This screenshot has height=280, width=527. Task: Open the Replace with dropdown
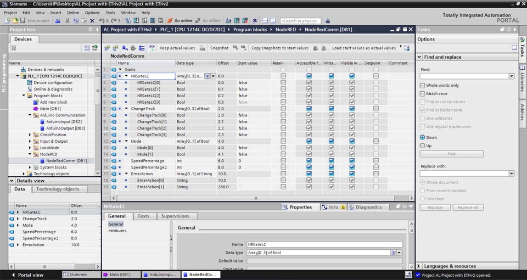click(511, 173)
